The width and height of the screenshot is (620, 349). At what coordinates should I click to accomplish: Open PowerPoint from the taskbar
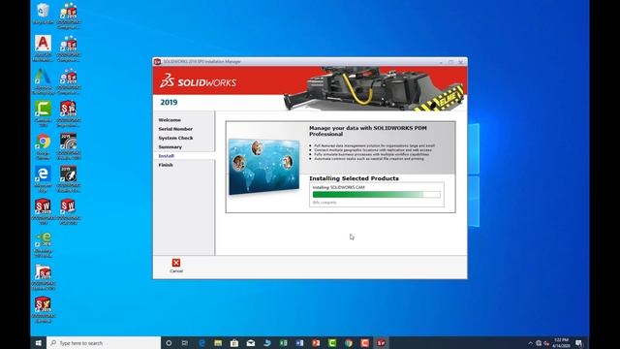pos(316,343)
